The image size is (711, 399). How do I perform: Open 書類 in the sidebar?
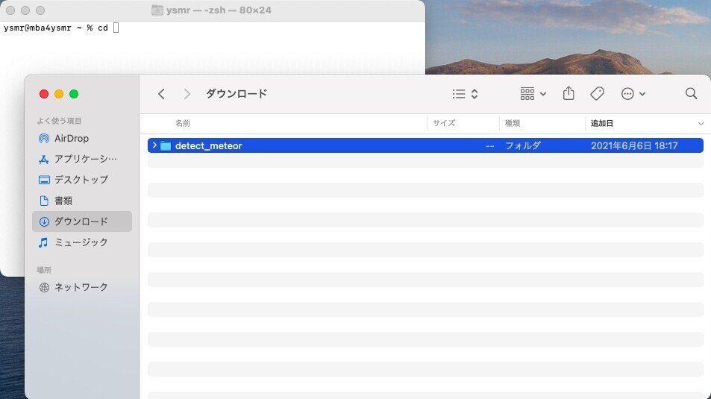82,201
